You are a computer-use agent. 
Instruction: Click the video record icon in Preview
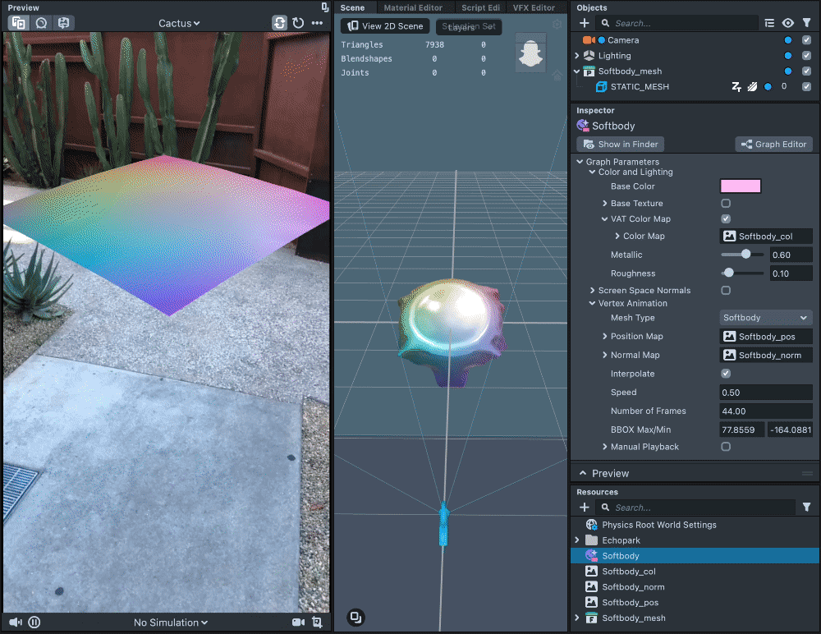pyautogui.click(x=298, y=623)
